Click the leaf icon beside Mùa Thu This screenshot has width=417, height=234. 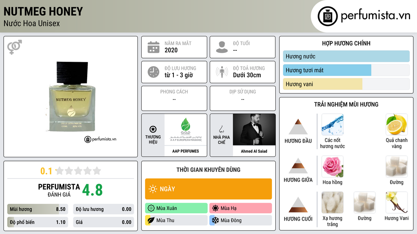[151, 220]
